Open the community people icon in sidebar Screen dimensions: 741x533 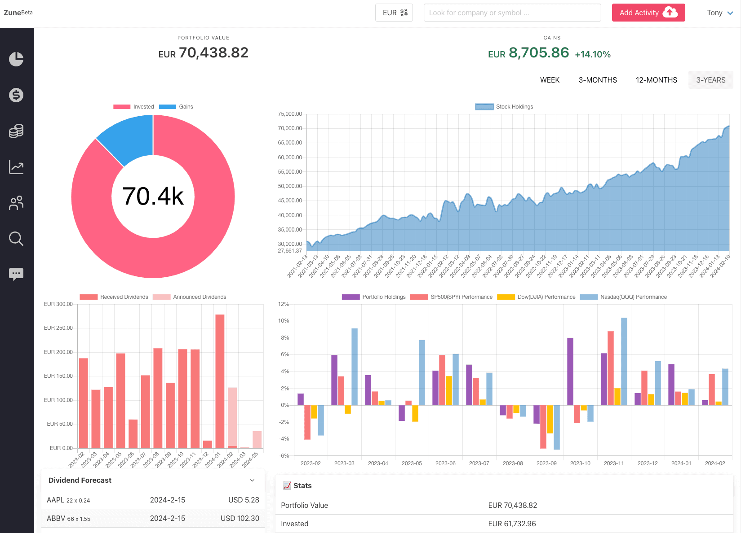tap(16, 203)
